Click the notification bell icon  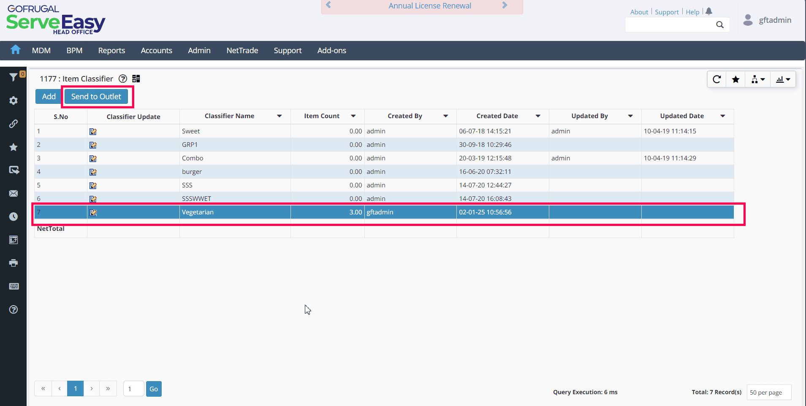(x=709, y=11)
